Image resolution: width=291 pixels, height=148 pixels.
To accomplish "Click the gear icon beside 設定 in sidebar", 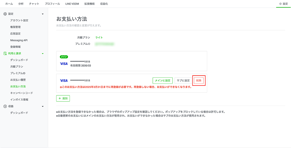I will click(x=5, y=14).
